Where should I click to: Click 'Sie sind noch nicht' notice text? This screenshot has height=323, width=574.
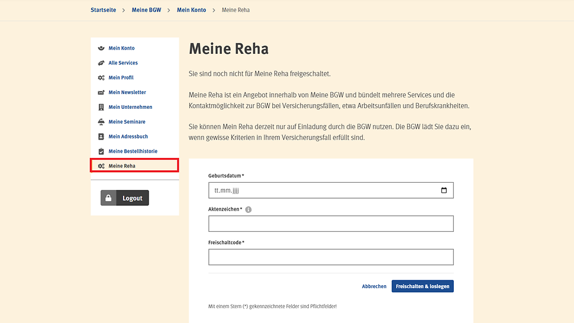pos(260,73)
